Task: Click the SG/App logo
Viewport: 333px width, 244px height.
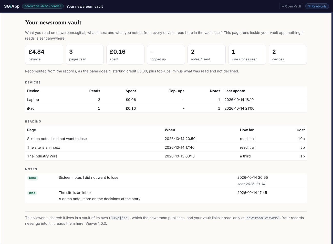Action: [x=12, y=6]
